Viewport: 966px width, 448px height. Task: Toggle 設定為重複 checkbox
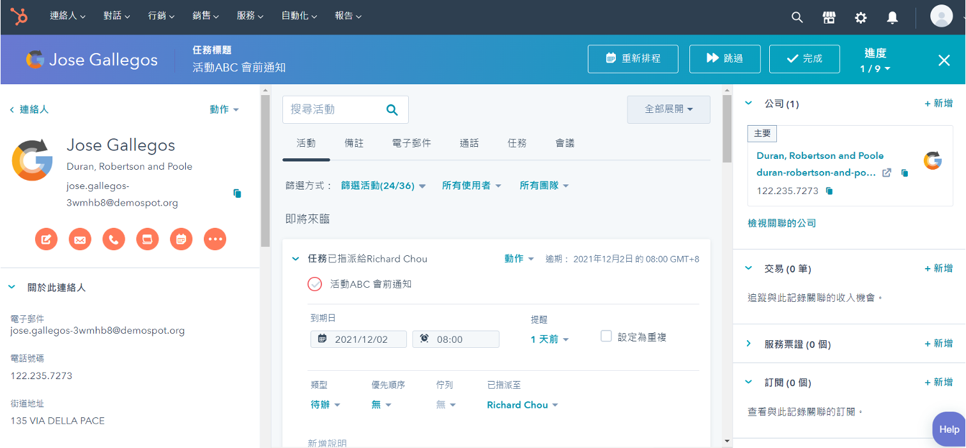(x=606, y=336)
